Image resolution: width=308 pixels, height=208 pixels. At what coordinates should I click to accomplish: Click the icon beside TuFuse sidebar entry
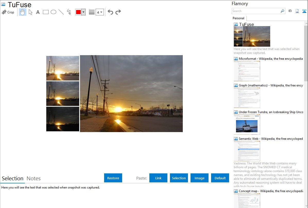coord(236,24)
